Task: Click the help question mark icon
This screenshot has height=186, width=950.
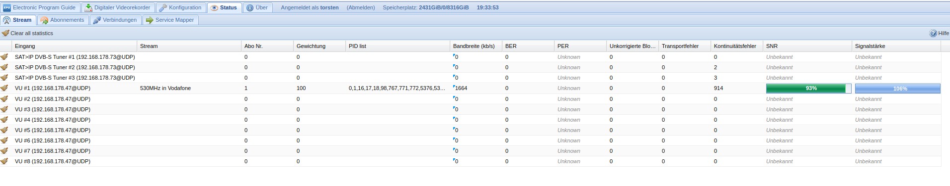Action: (933, 33)
